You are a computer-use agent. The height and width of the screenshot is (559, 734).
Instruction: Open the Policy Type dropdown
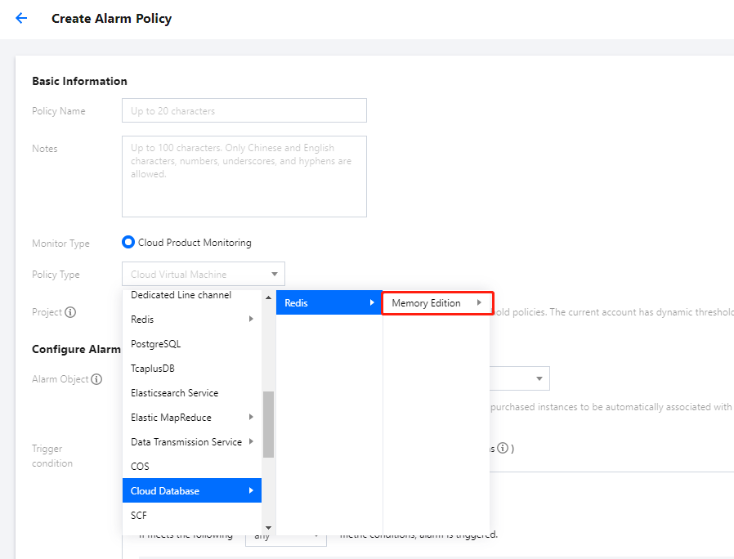[204, 275]
